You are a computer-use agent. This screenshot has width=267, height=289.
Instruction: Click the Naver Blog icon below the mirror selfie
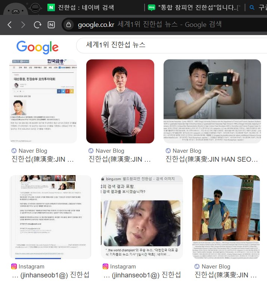tap(168, 151)
